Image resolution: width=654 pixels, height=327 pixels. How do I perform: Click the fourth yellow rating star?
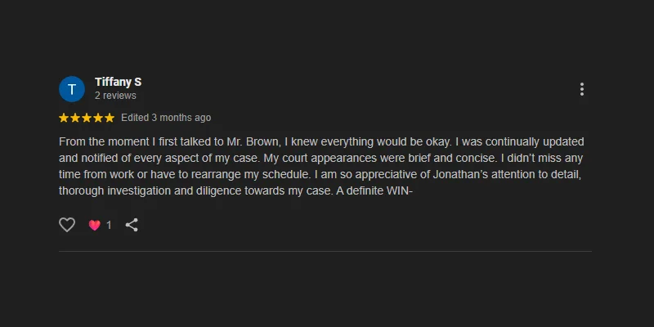(x=98, y=118)
